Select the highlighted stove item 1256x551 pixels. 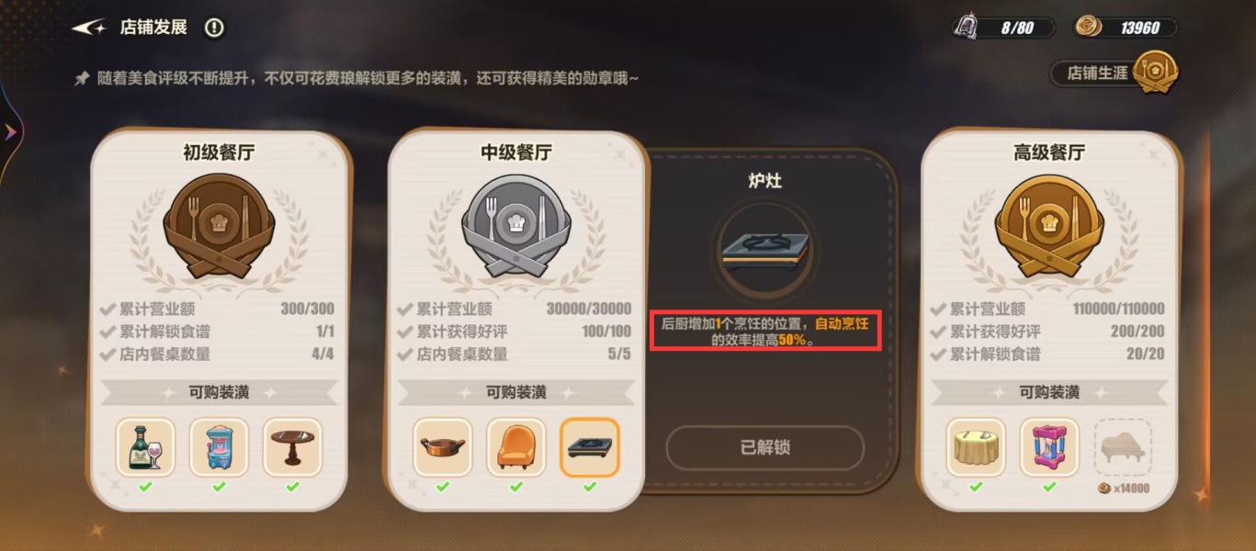[x=590, y=447]
